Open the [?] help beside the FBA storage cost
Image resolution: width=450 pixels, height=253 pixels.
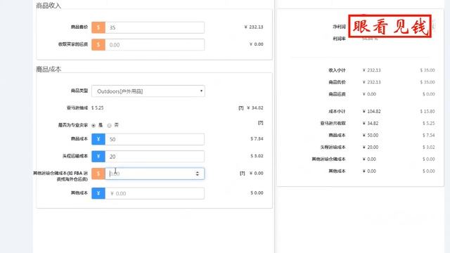242,174
